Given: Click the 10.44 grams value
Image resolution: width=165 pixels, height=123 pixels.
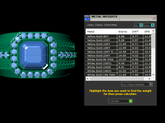Looking at the screenshot, I should 122,44.
